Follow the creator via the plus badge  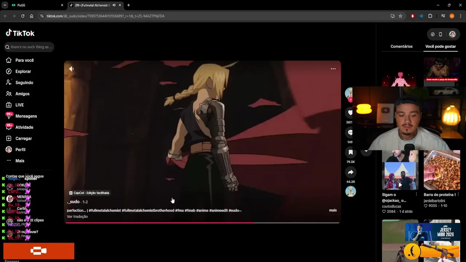tap(350, 99)
